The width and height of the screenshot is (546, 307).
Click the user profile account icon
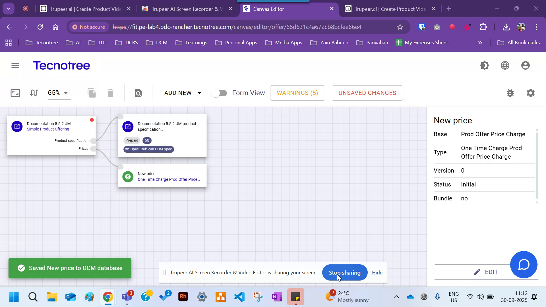point(525,65)
